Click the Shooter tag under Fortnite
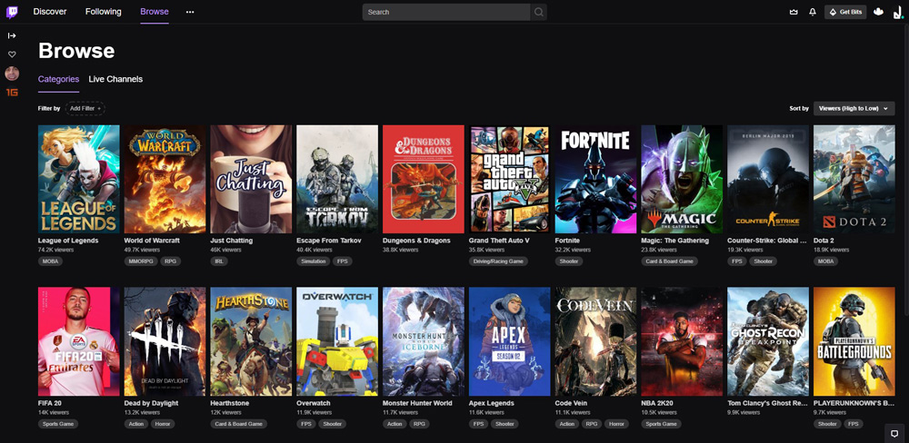 click(x=569, y=261)
